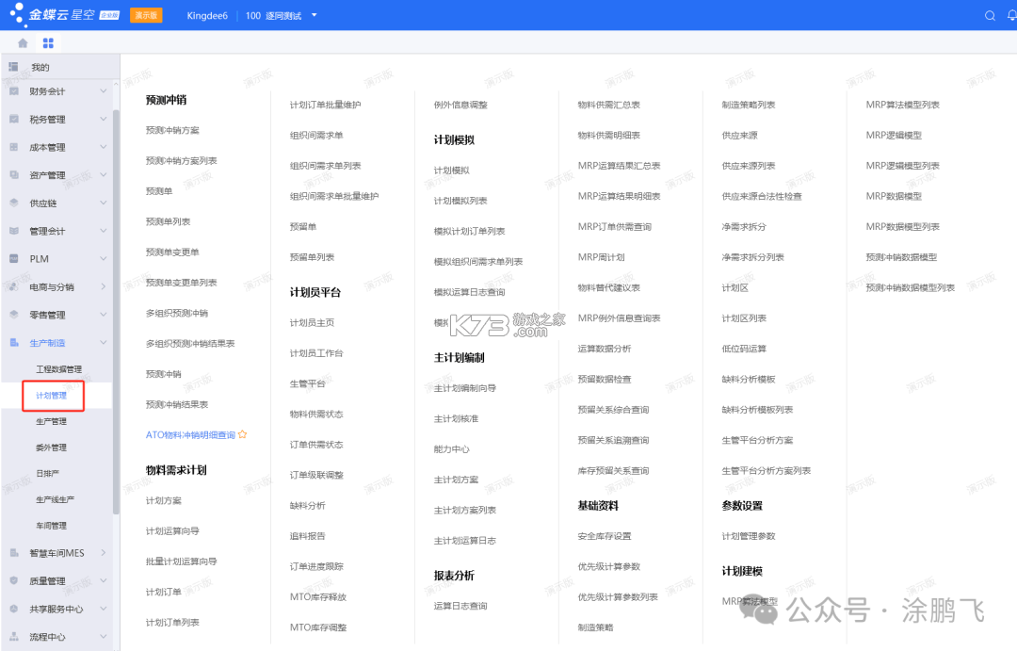The height and width of the screenshot is (651, 1017).
Task: Click the PLM module icon
Action: [x=13, y=258]
